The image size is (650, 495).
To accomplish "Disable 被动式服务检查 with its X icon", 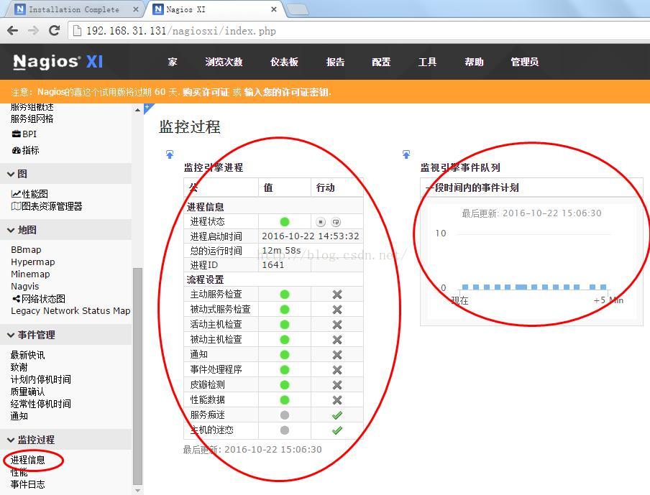I will [x=337, y=310].
